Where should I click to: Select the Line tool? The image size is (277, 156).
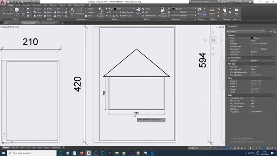[x=3, y=11]
